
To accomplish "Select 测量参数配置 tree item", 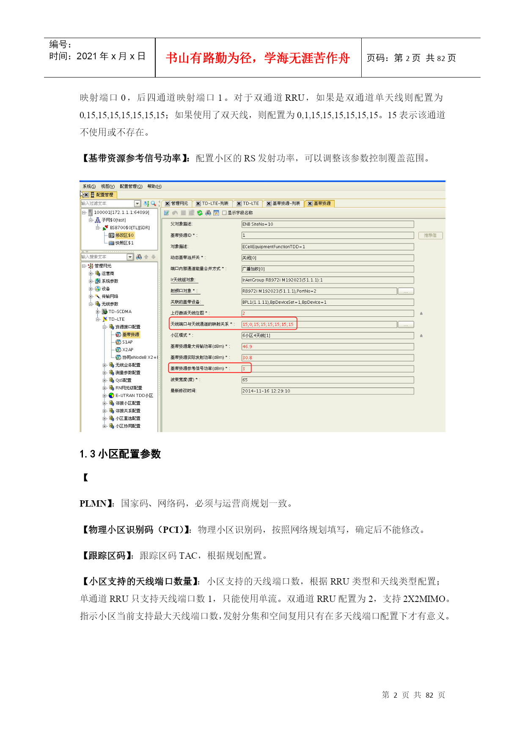I will (128, 373).
